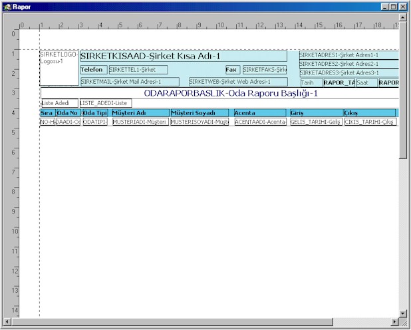
Task: Click the vertical scrollbar down arrow
Action: point(404,313)
